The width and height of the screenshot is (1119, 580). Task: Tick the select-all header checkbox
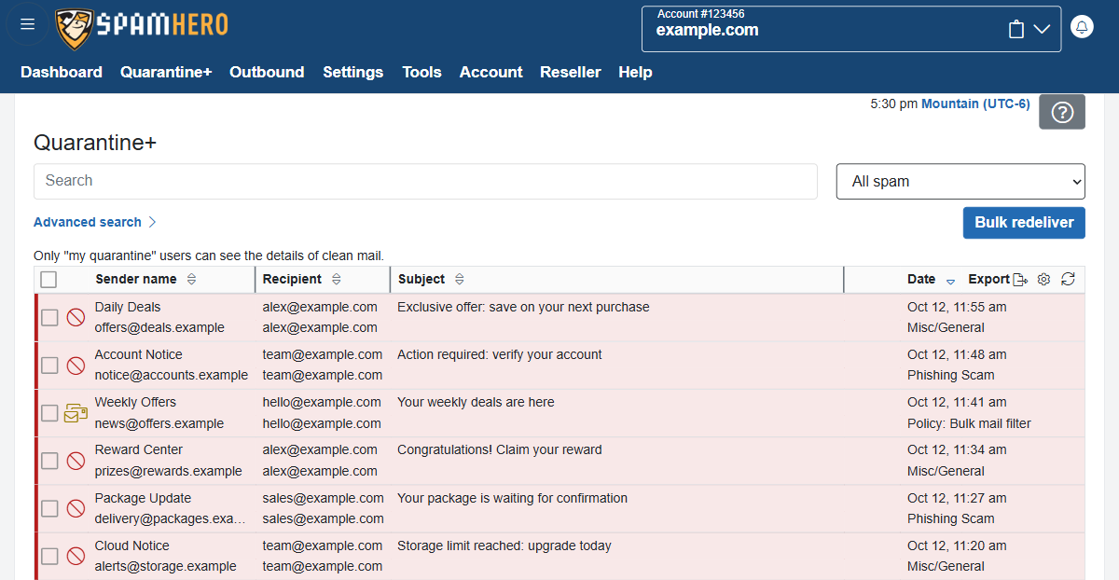[48, 279]
